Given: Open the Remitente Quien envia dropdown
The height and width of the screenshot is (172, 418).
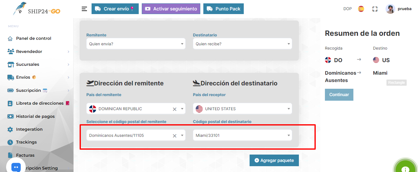Looking at the screenshot, I should pyautogui.click(x=136, y=44).
